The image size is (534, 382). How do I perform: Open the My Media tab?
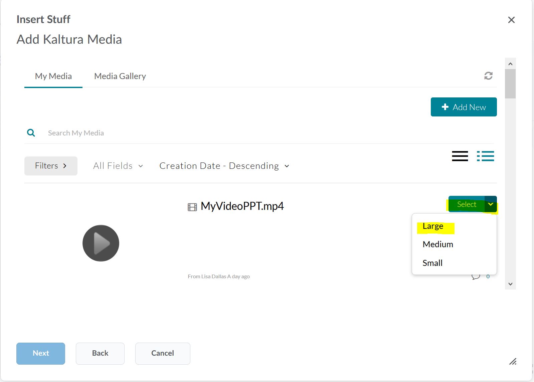(53, 76)
